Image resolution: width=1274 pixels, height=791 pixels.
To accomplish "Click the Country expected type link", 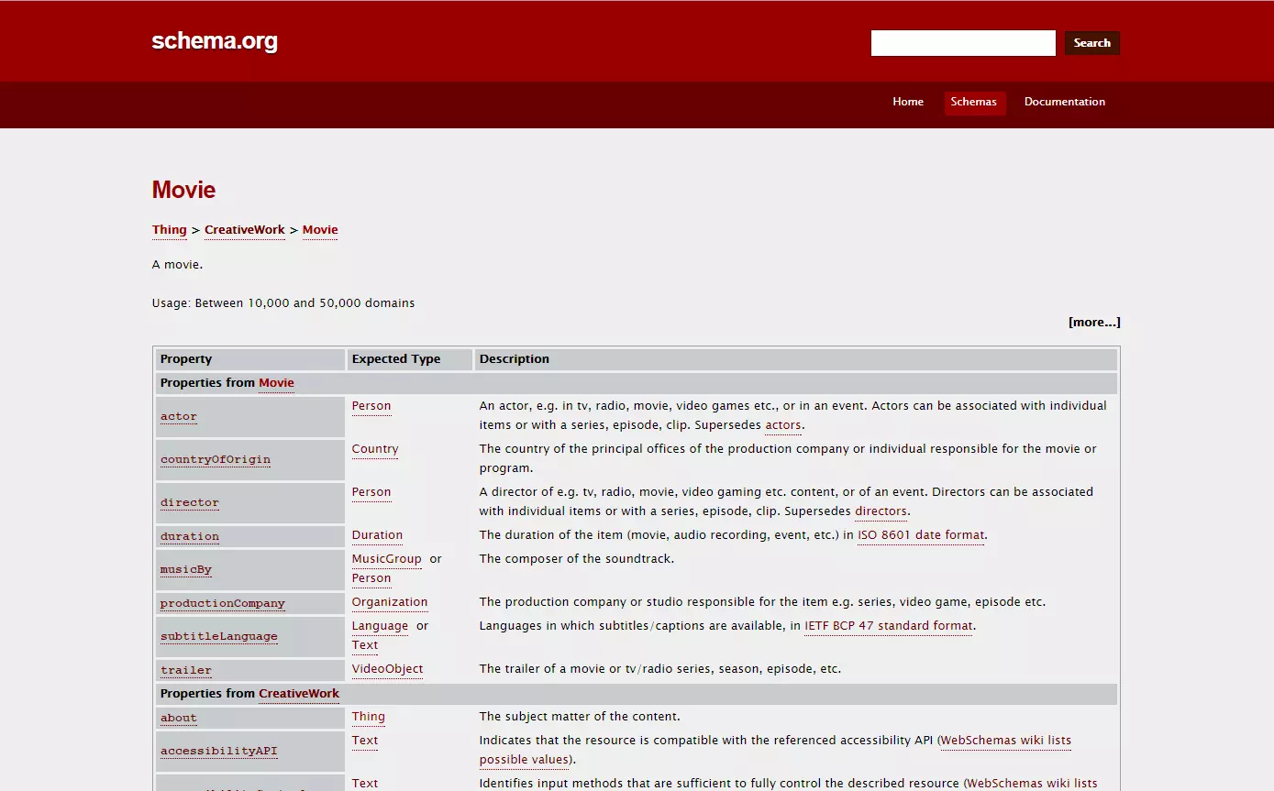I will pos(374,449).
